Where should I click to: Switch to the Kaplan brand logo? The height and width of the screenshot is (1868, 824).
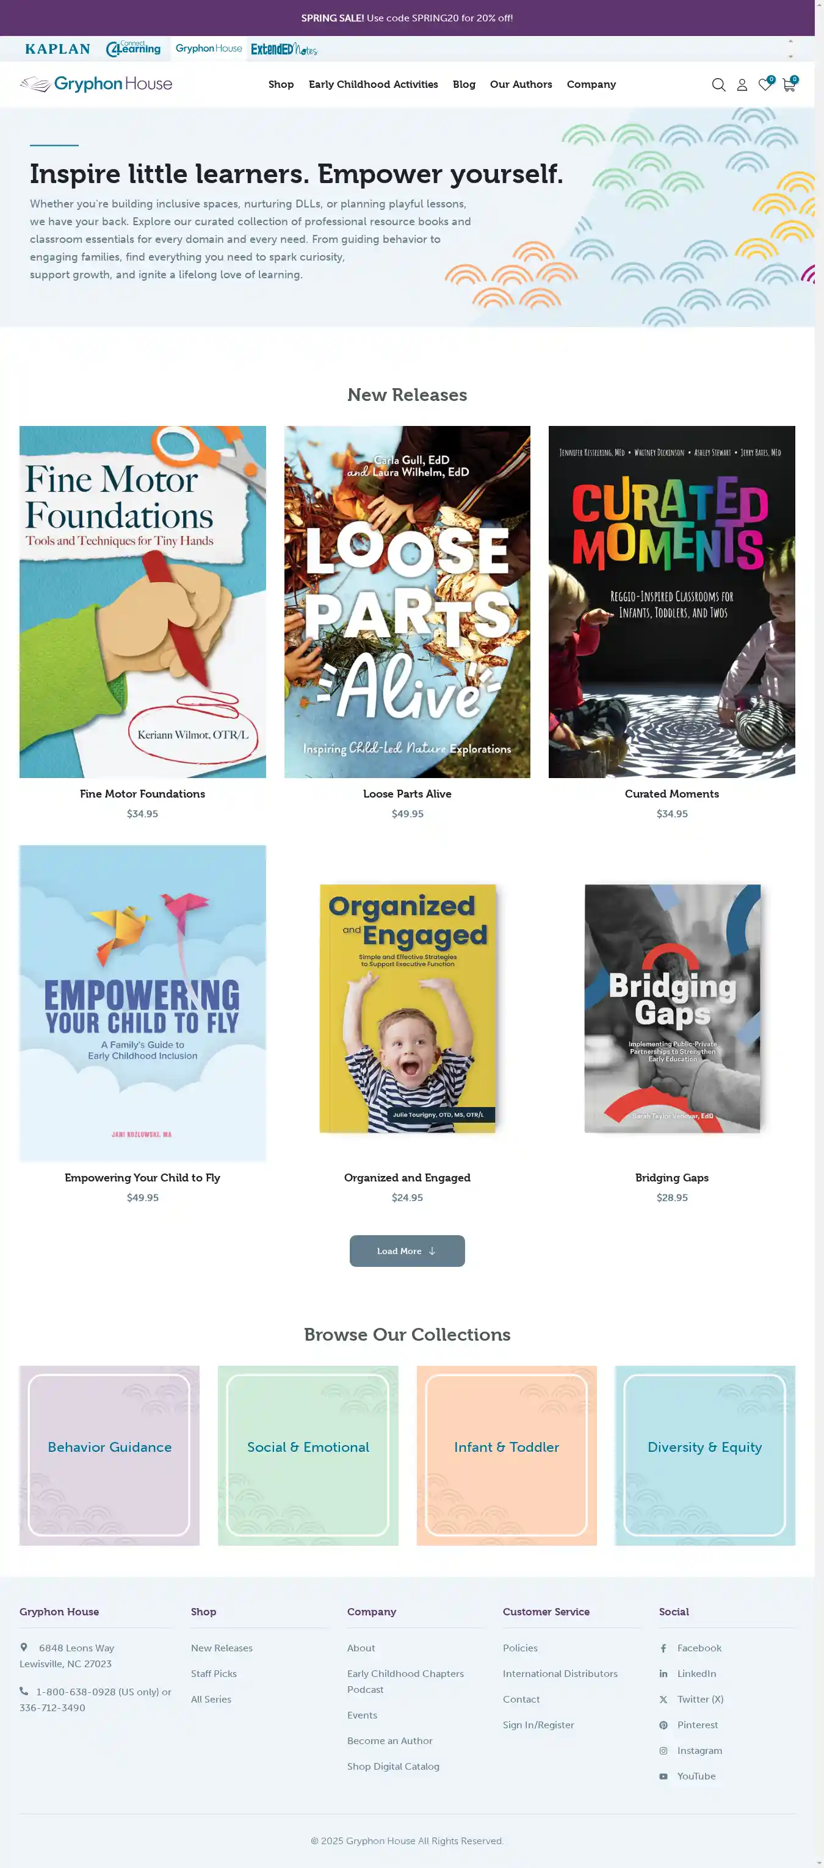57,49
